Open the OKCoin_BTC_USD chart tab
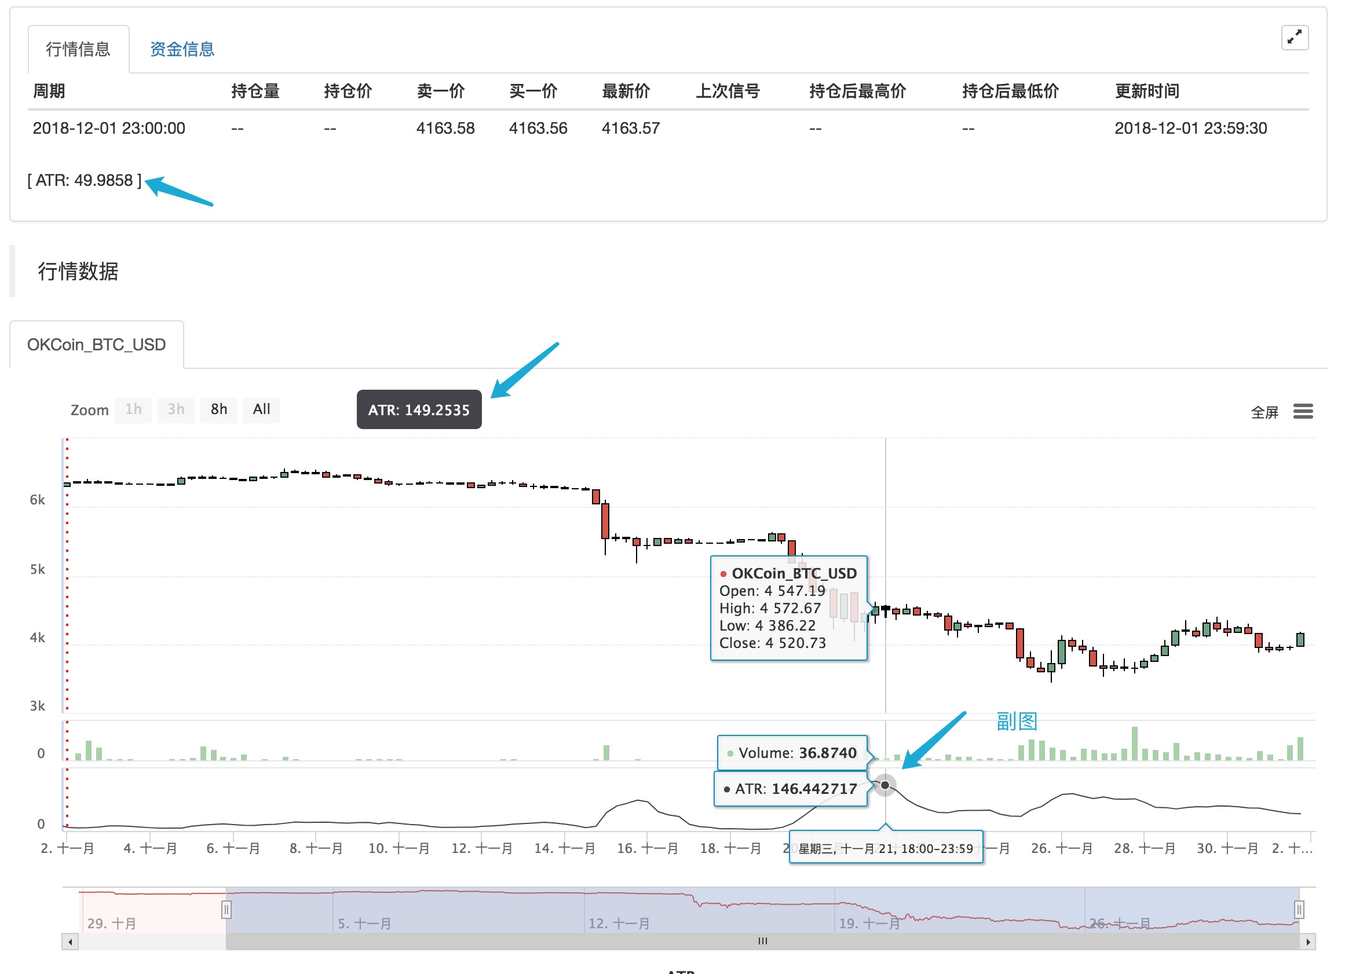This screenshot has height=974, width=1345. [97, 345]
